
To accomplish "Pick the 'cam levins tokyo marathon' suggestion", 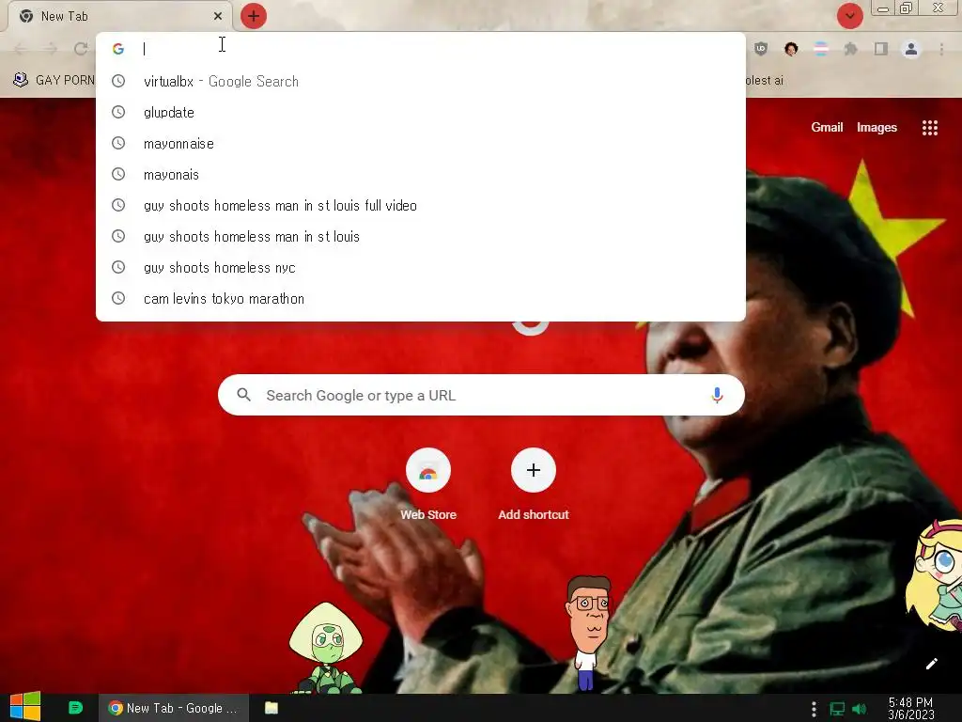I will pos(421,298).
